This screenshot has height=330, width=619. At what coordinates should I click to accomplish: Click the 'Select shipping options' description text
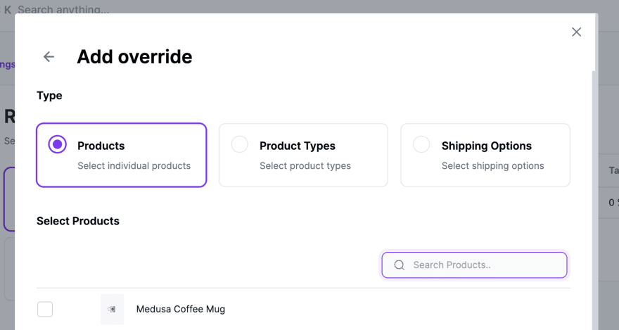(492, 166)
